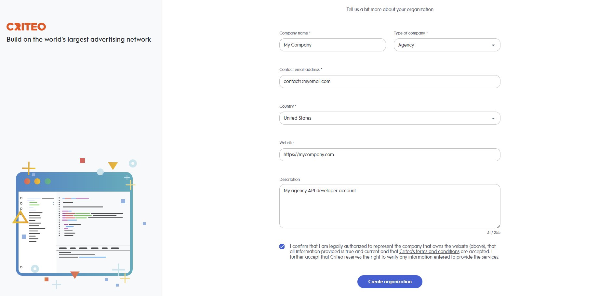Click into the Description text area
Viewport: 612px width, 296px height.
tap(390, 206)
